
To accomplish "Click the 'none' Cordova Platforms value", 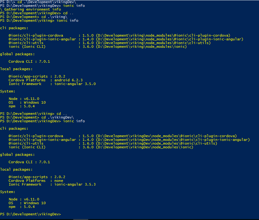I will [x=59, y=181].
